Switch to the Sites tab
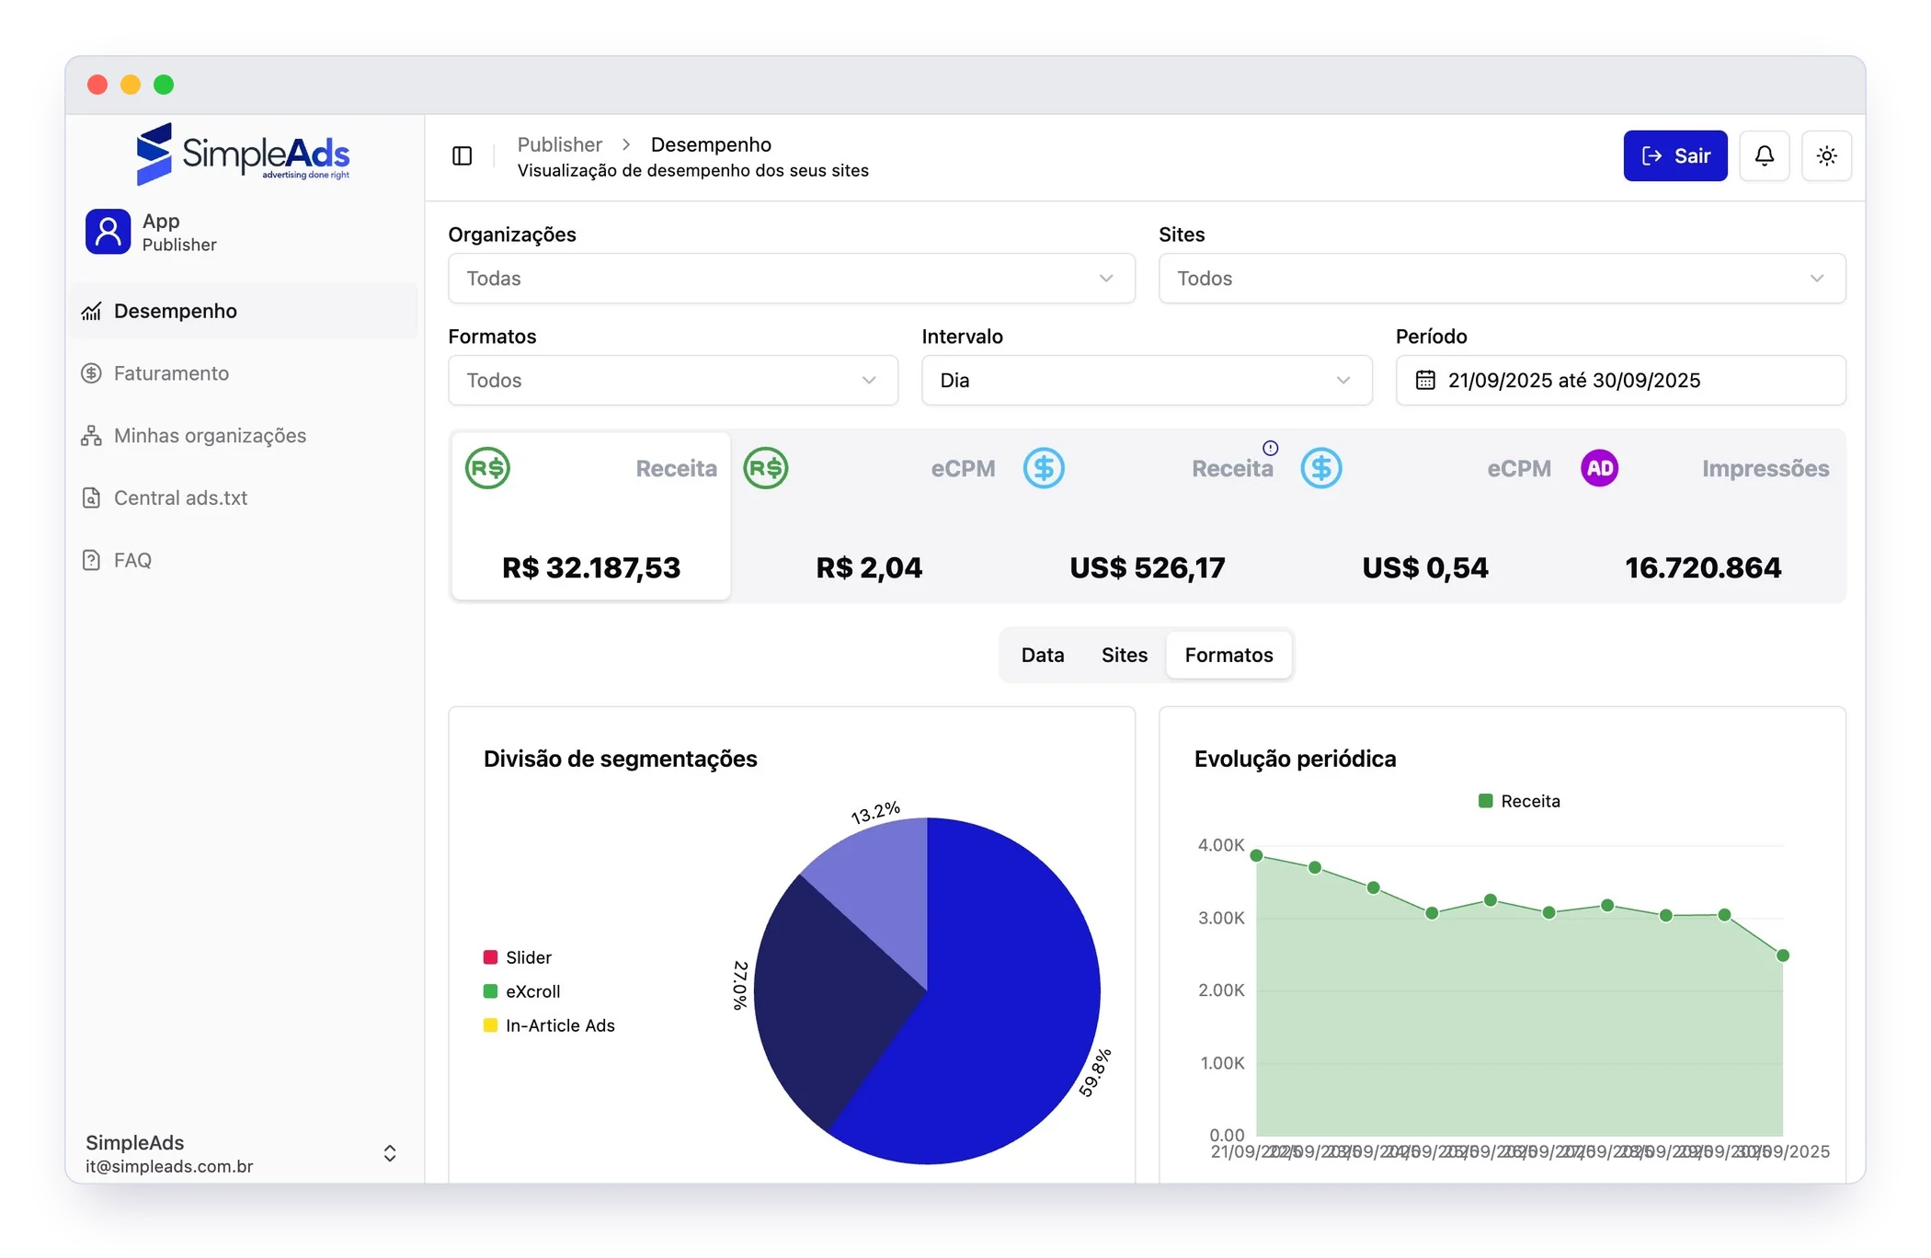 click(x=1124, y=656)
